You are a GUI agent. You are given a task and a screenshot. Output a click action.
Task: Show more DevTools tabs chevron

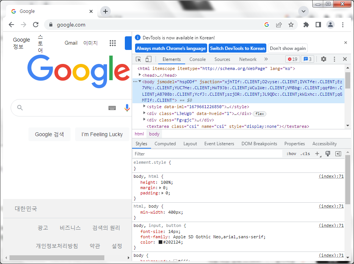coord(266,59)
